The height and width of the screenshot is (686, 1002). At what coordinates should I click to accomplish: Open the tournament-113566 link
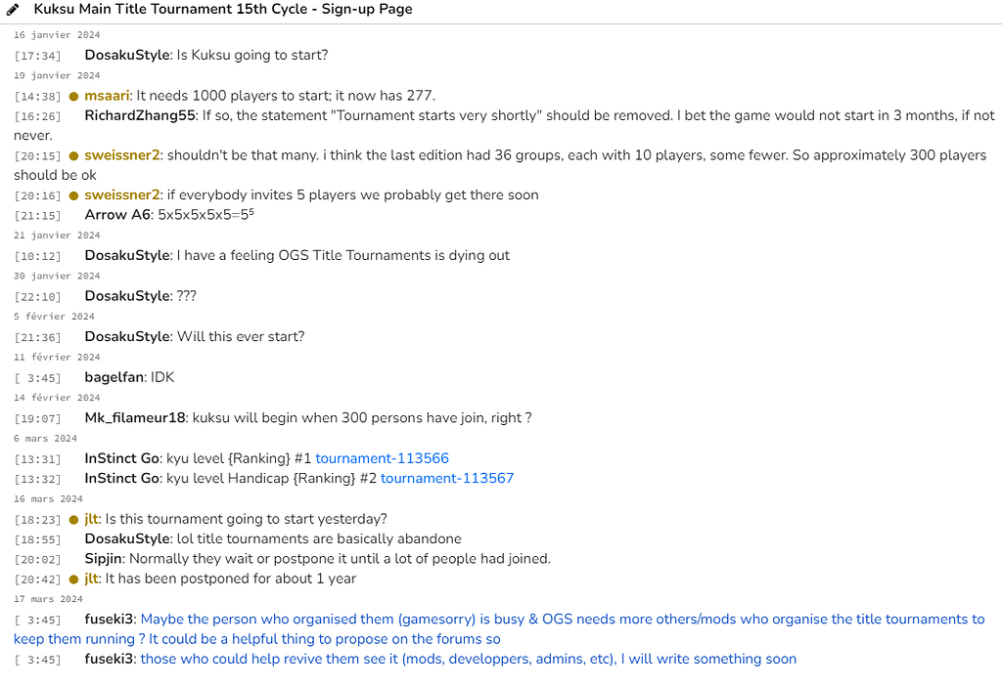[382, 458]
